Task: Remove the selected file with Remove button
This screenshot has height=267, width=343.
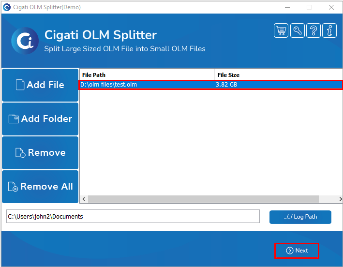Action: pyautogui.click(x=40, y=153)
